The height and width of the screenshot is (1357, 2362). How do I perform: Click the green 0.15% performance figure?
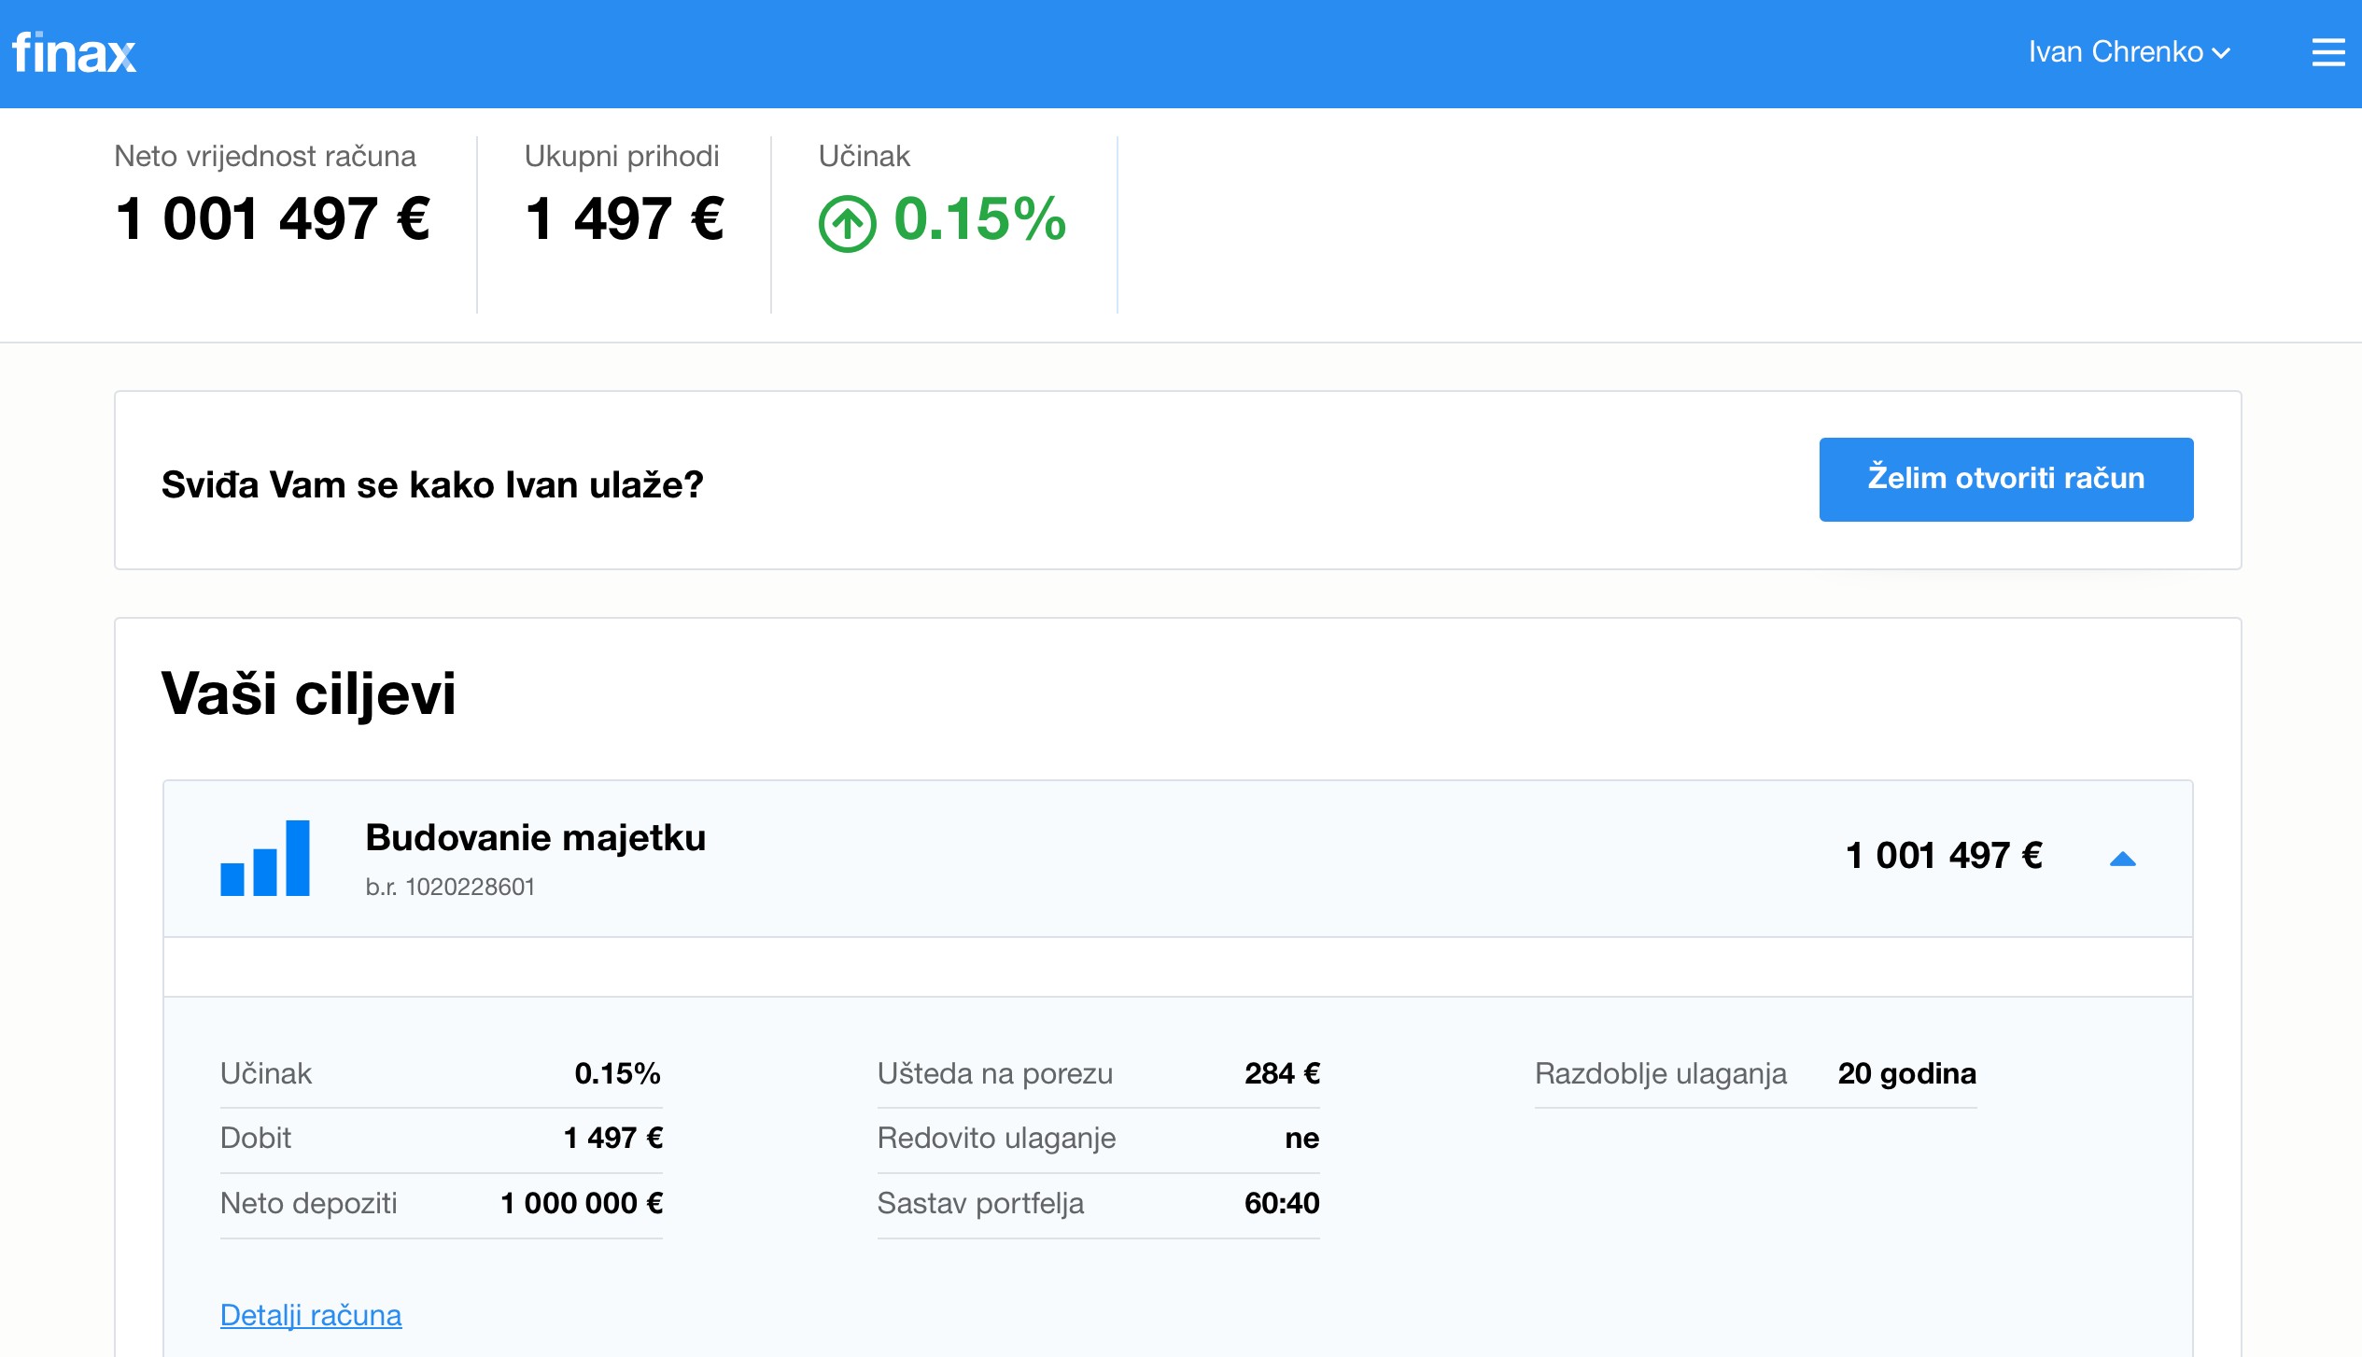pos(979,219)
